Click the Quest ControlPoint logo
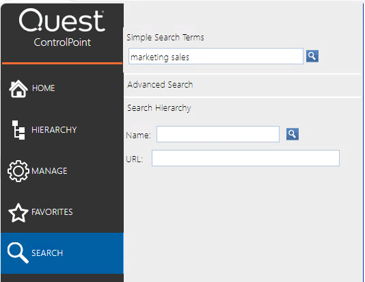The image size is (365, 282). click(x=62, y=28)
